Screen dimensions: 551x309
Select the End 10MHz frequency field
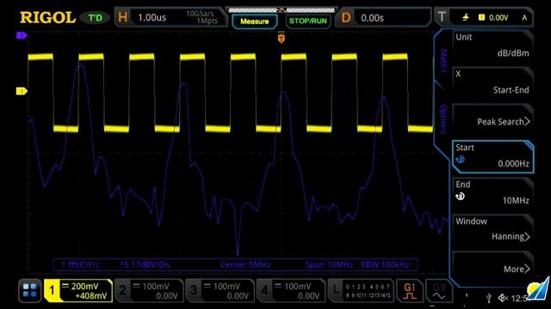pyautogui.click(x=492, y=193)
